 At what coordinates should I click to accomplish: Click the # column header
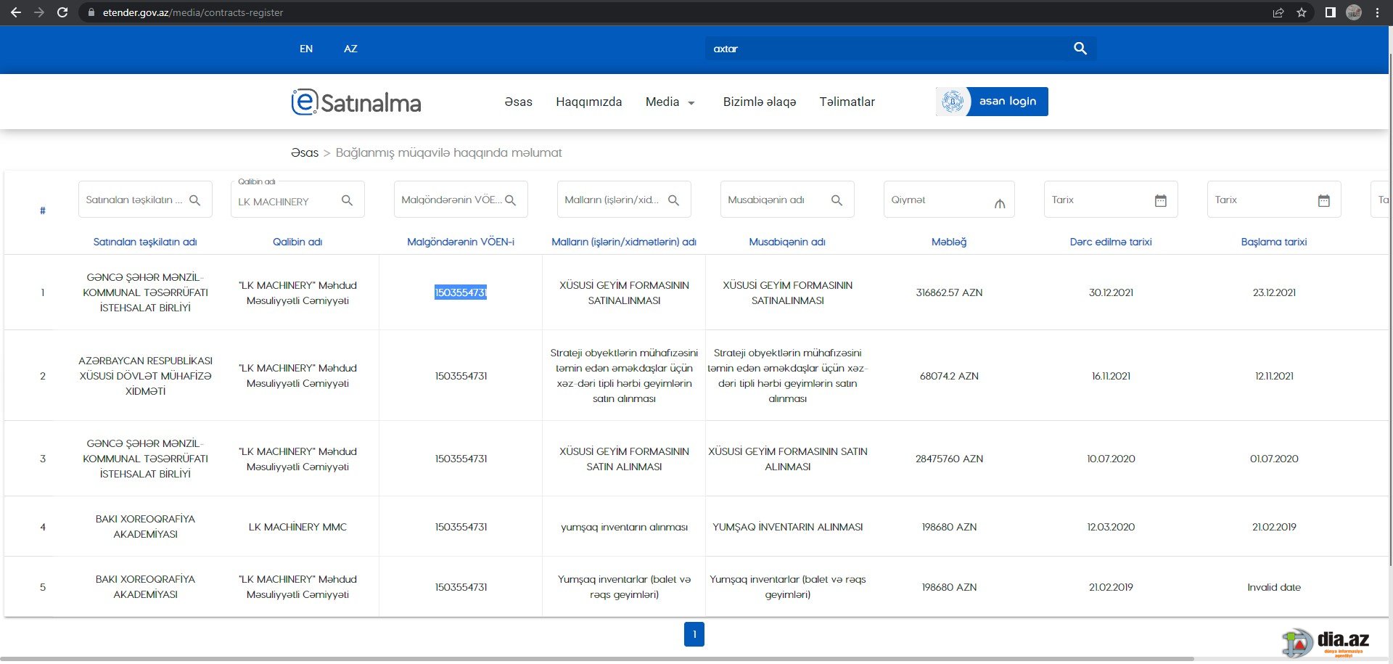click(x=42, y=210)
